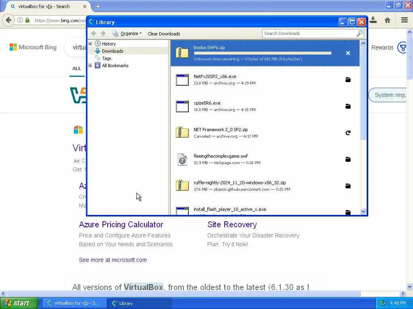
Task: Select Tags in Library sidebar
Action: tap(106, 58)
